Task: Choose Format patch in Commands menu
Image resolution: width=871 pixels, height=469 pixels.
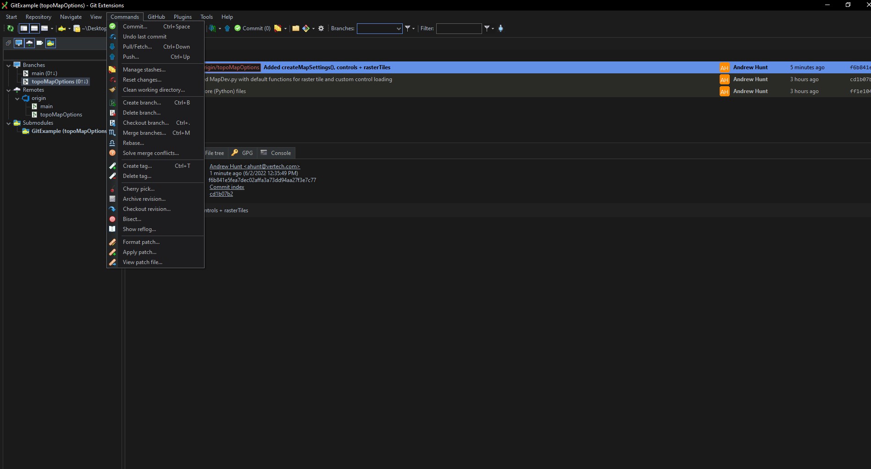Action: pyautogui.click(x=155, y=242)
